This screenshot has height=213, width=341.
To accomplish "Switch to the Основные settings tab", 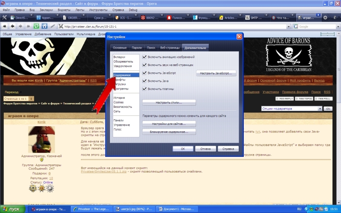I will click(x=120, y=48).
